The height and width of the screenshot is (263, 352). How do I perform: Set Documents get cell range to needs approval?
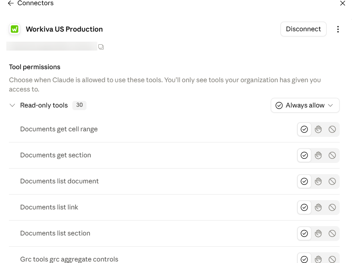pyautogui.click(x=318, y=129)
